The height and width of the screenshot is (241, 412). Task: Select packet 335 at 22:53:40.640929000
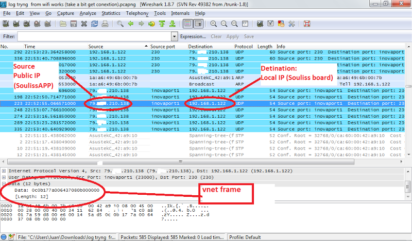(202, 129)
